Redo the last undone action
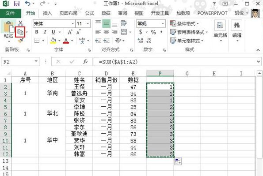 click(x=43, y=4)
